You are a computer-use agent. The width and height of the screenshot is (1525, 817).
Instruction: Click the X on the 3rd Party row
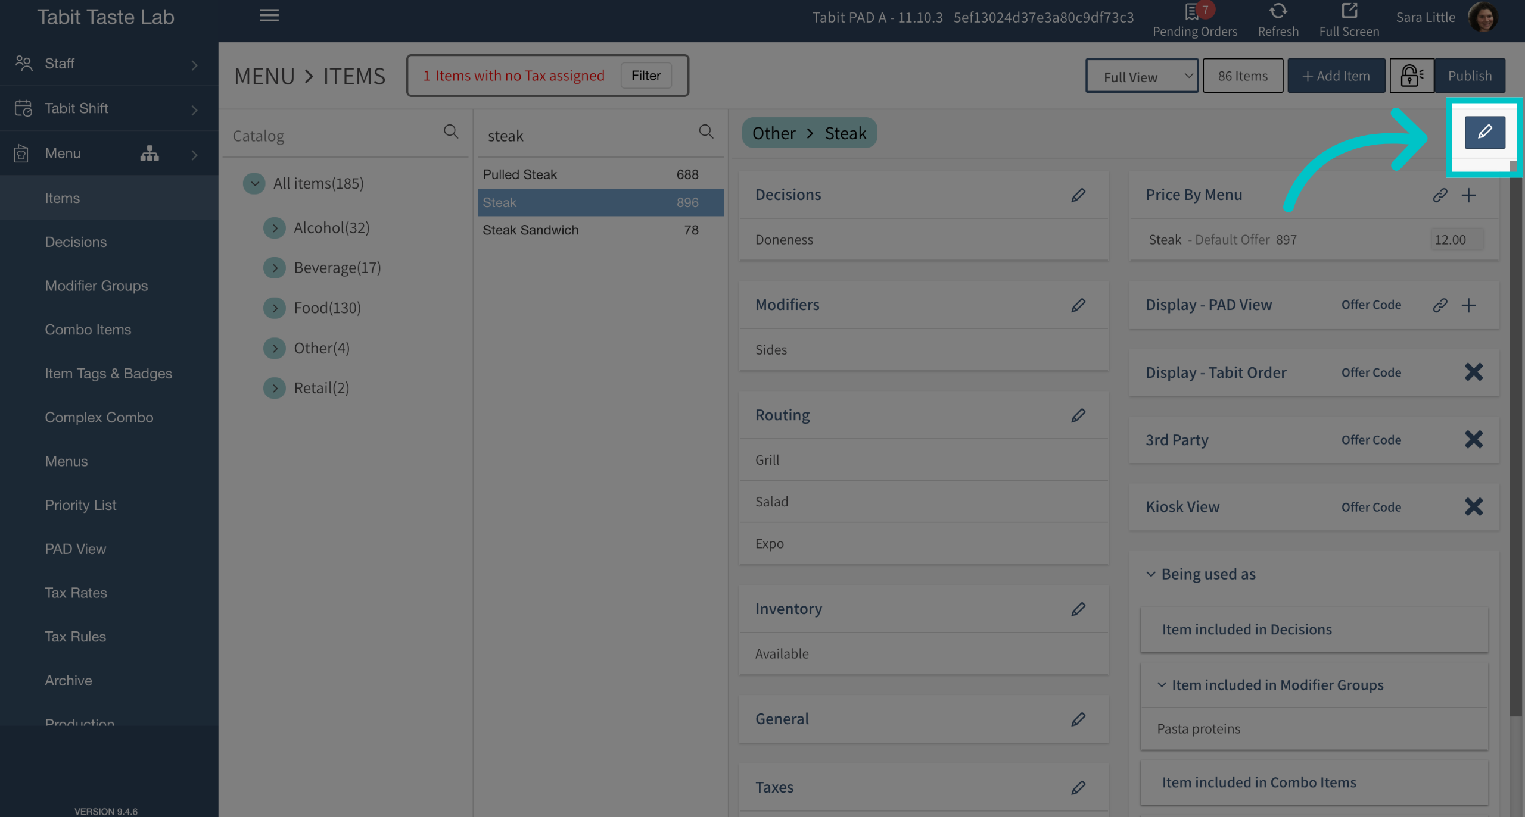click(x=1474, y=440)
